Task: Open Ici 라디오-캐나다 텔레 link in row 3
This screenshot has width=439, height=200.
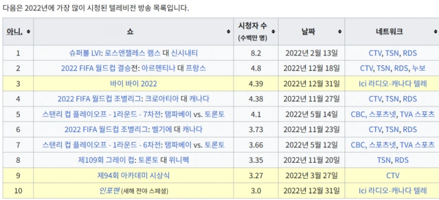Action: tap(392, 84)
